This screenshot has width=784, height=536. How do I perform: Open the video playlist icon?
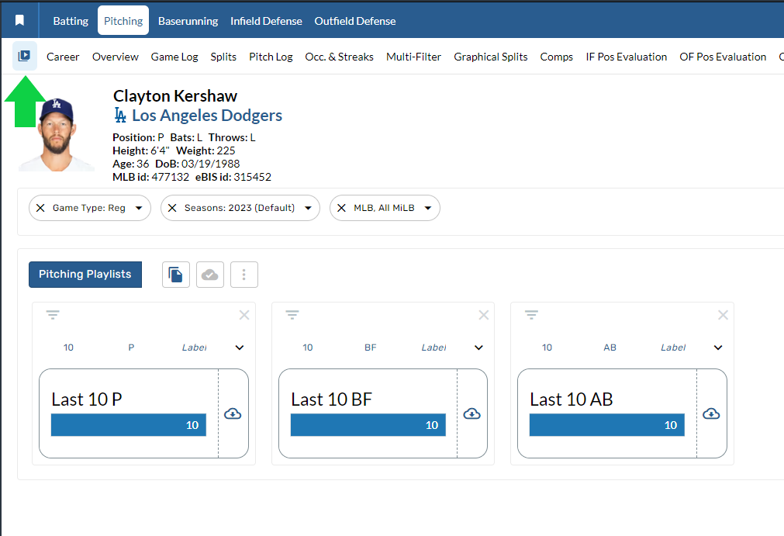(x=24, y=56)
